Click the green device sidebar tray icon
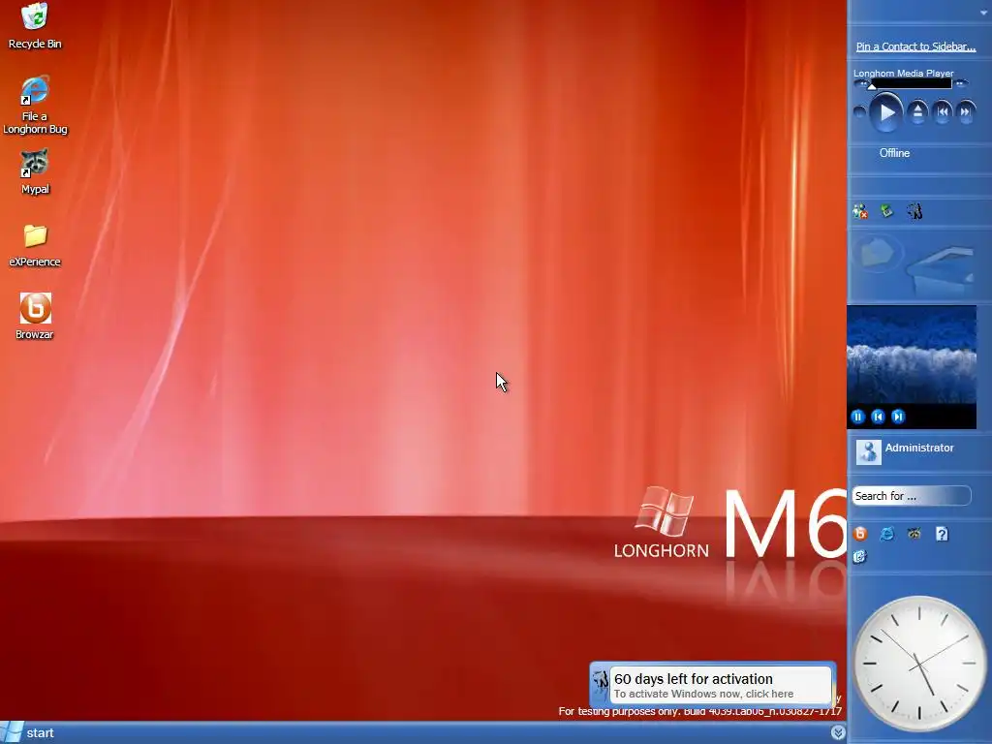 pos(887,211)
